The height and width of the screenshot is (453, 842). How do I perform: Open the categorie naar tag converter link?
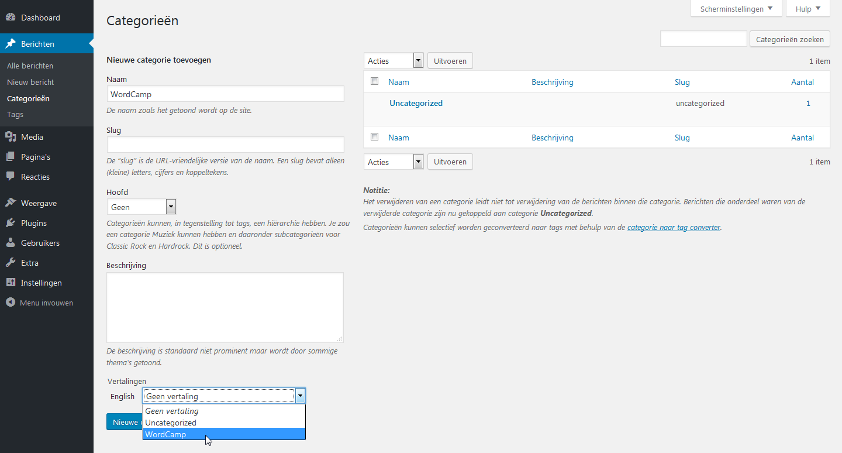[674, 227]
